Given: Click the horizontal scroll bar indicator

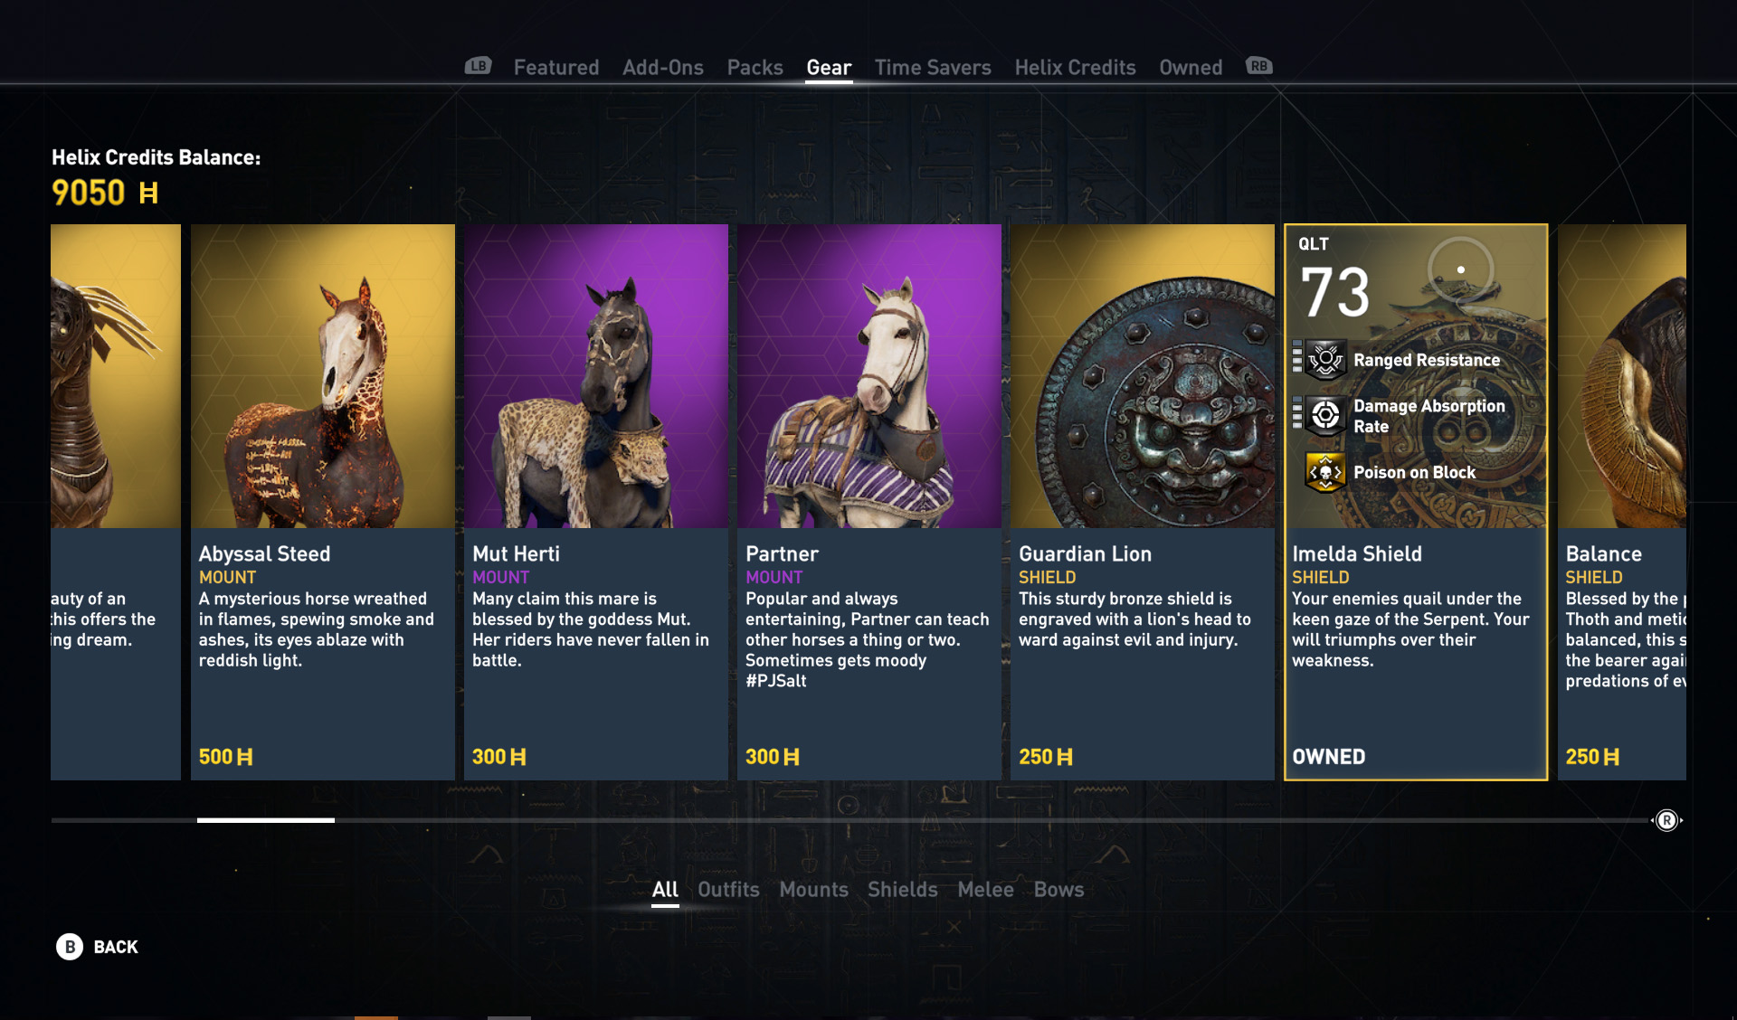Looking at the screenshot, I should (266, 820).
